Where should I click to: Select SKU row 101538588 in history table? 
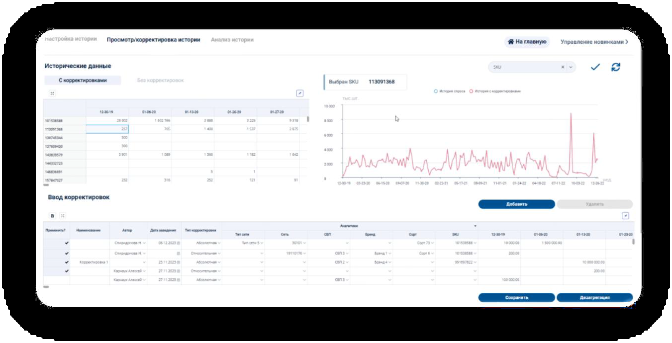click(65, 121)
